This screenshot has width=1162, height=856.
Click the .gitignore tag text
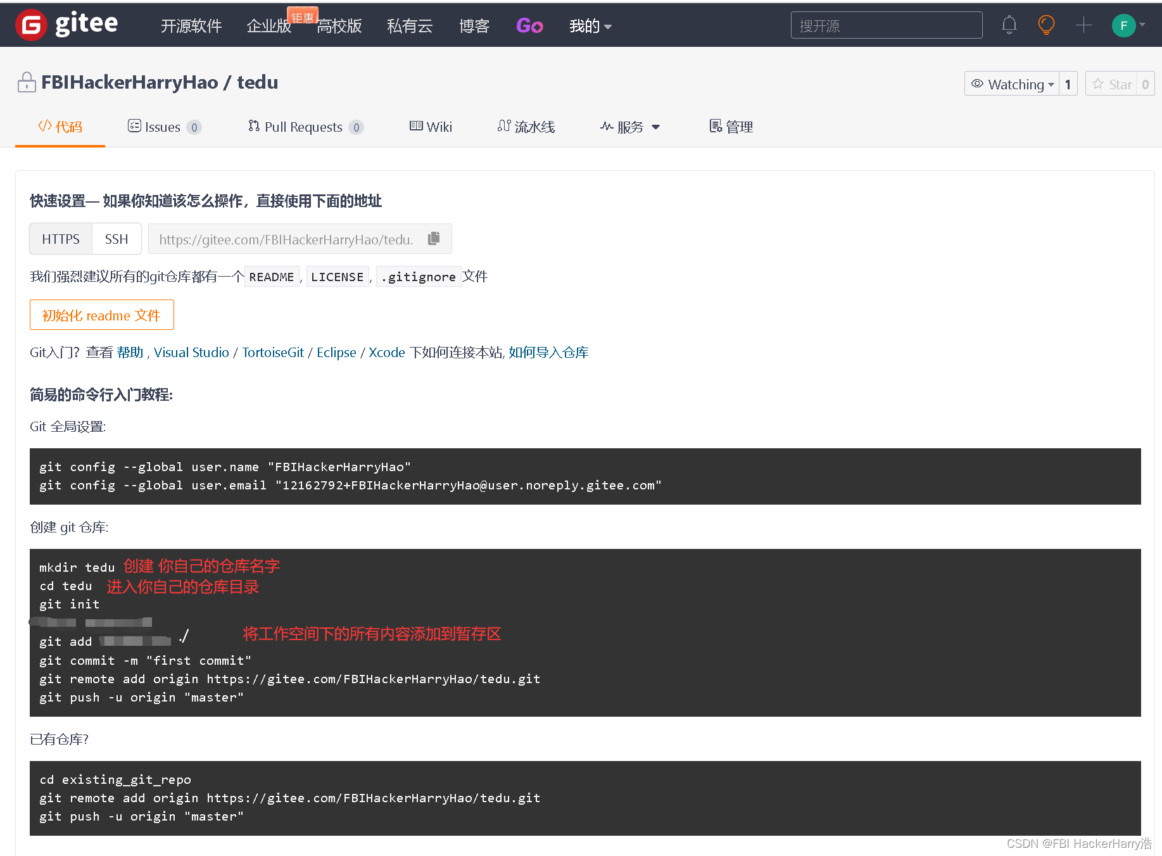(x=419, y=277)
